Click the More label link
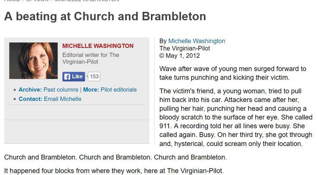 pyautogui.click(x=91, y=90)
